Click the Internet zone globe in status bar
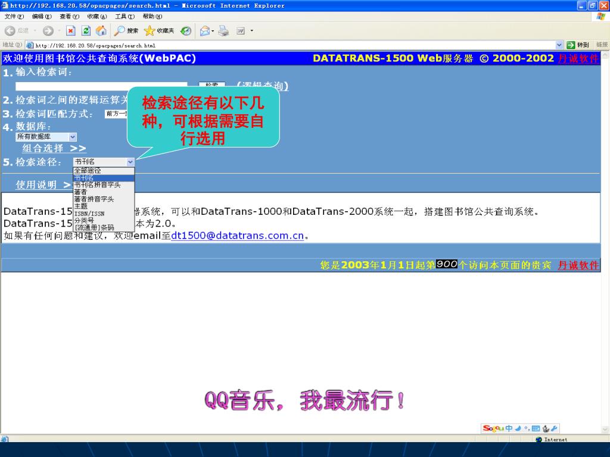Image resolution: width=610 pixels, height=457 pixels. pos(539,440)
